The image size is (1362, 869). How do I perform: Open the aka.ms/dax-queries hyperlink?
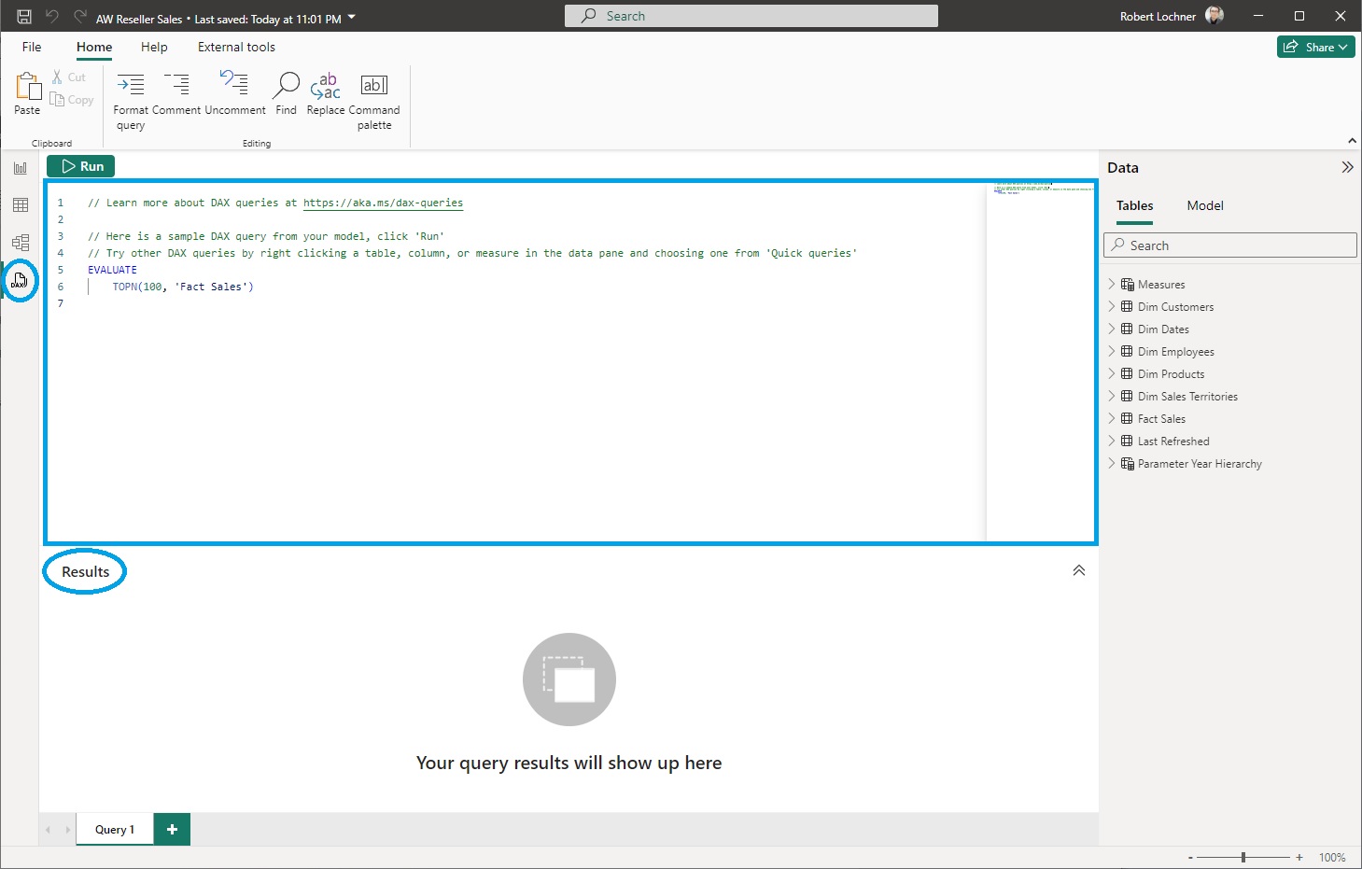pyautogui.click(x=383, y=203)
